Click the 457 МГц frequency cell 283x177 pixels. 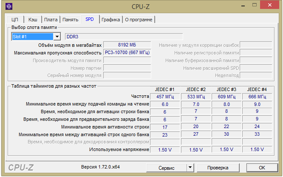[165, 97]
